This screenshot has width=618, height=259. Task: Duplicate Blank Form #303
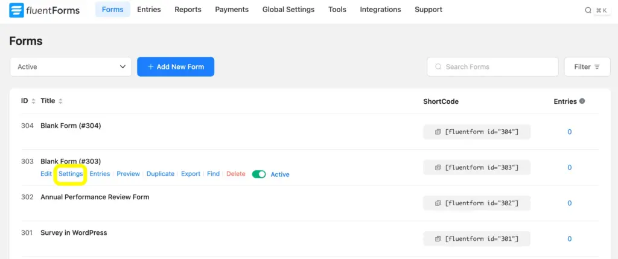[161, 174]
